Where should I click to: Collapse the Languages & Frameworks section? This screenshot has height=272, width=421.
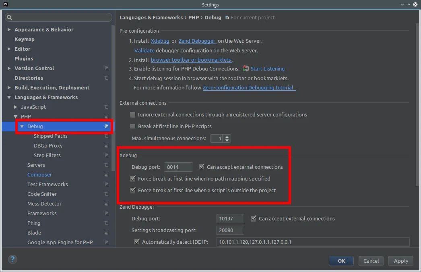tap(9, 98)
